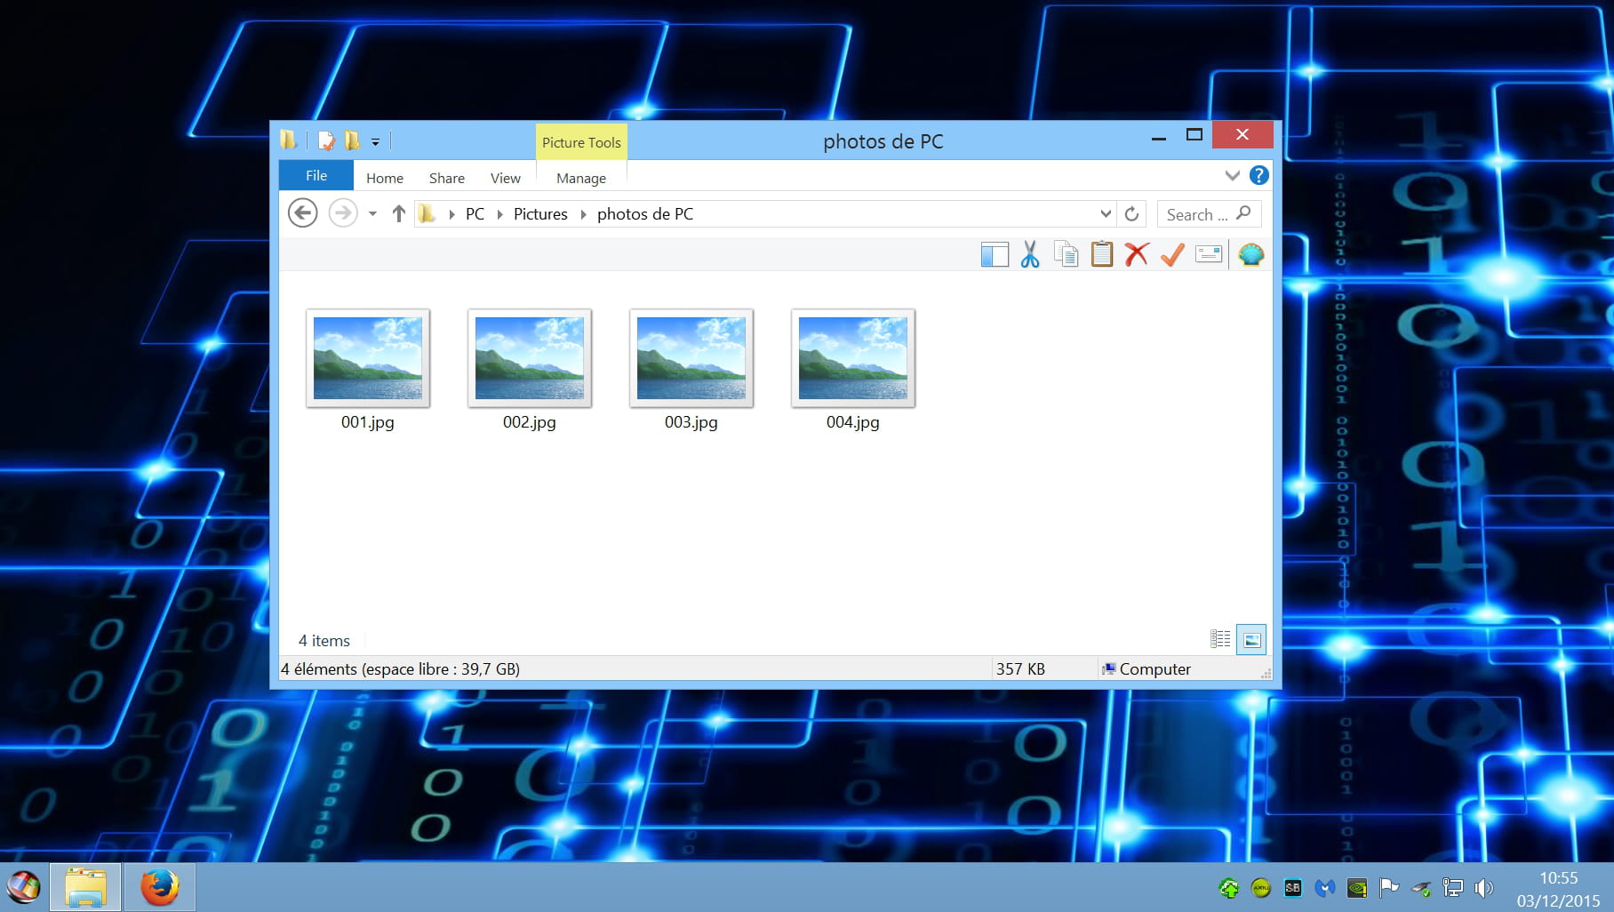Screen dimensions: 1614x912
Task: Go to Pictures in the breadcrumb
Action: pos(540,214)
